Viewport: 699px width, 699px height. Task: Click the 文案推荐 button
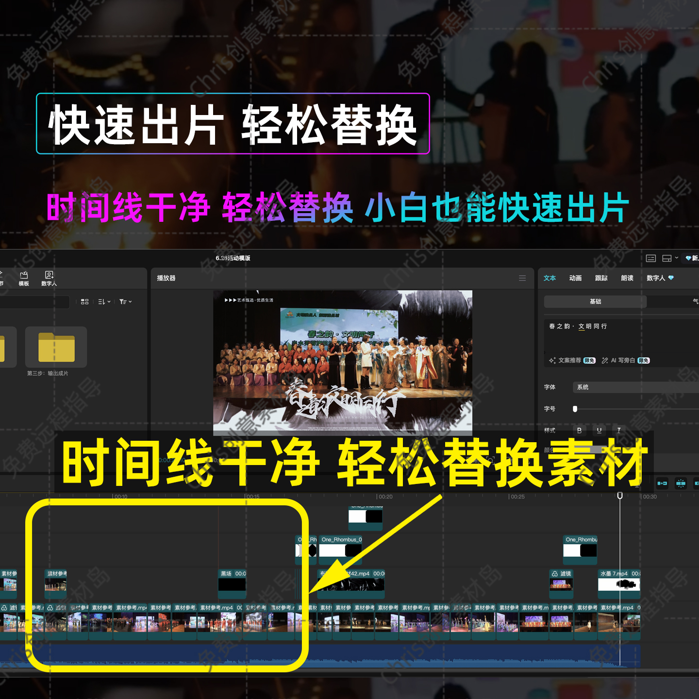pos(572,360)
